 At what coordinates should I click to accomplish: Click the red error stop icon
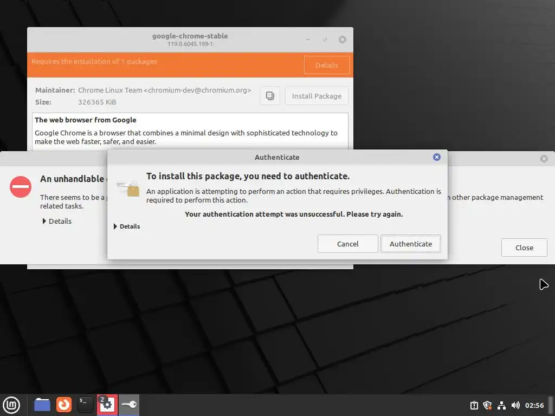pos(21,187)
